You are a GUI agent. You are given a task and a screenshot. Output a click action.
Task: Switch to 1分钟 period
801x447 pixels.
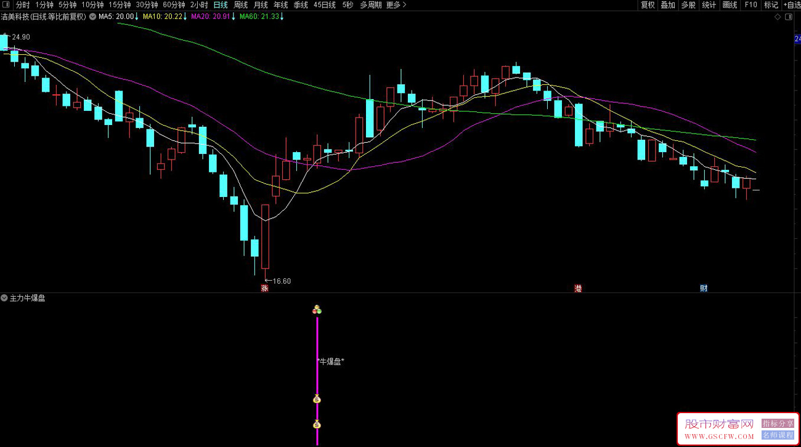pos(44,5)
